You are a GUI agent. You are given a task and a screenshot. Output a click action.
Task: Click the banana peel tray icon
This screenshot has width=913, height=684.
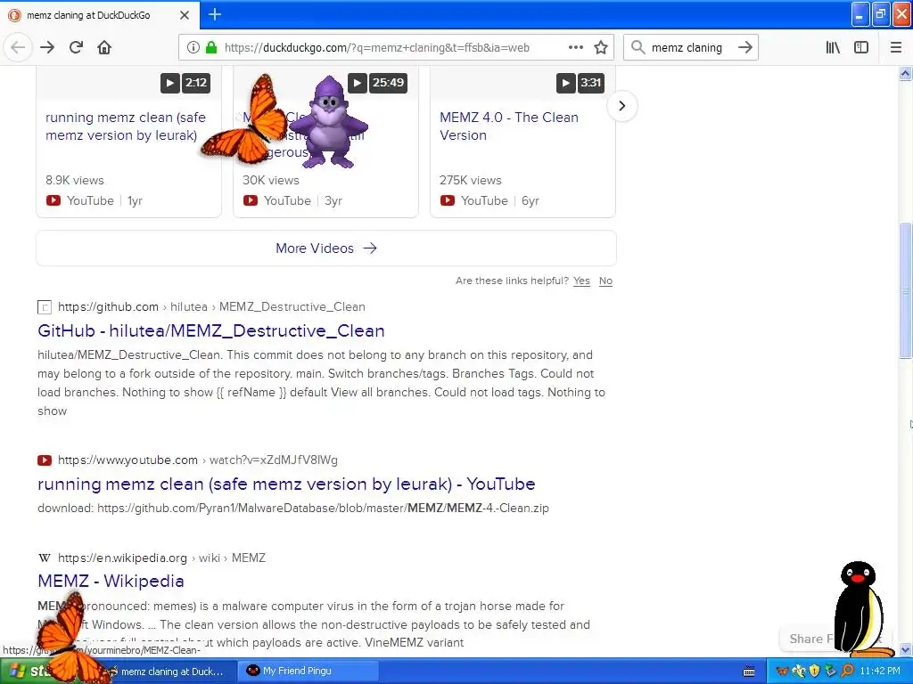pos(799,672)
